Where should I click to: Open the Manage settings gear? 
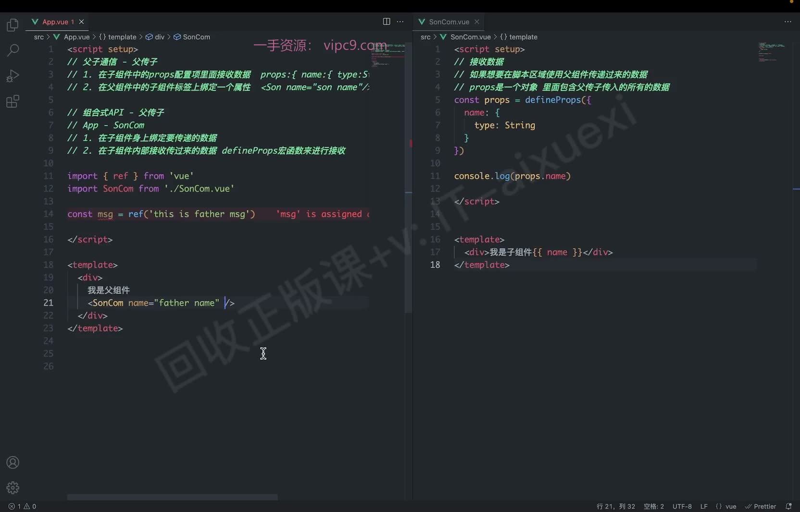coord(13,488)
